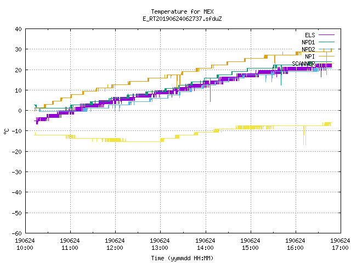The width and height of the screenshot is (351, 263).
Task: Click the x-axis tick label 17:00
Action: [340, 248]
